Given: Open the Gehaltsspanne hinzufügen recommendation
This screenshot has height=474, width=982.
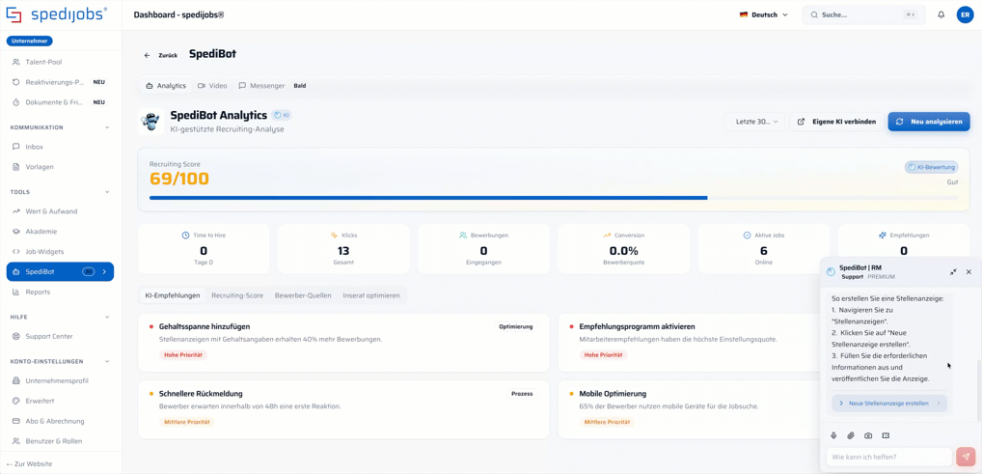Looking at the screenshot, I should point(343,343).
